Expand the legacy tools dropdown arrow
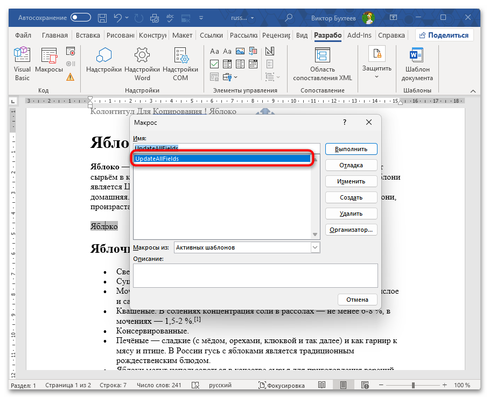This screenshot has width=489, height=398. 235,77
